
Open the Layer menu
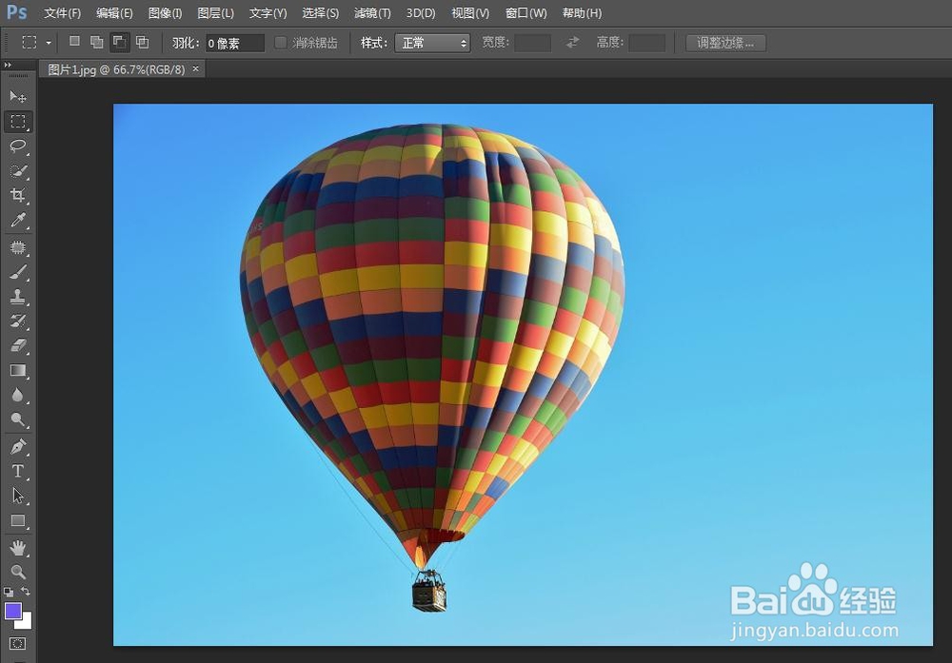click(x=215, y=12)
